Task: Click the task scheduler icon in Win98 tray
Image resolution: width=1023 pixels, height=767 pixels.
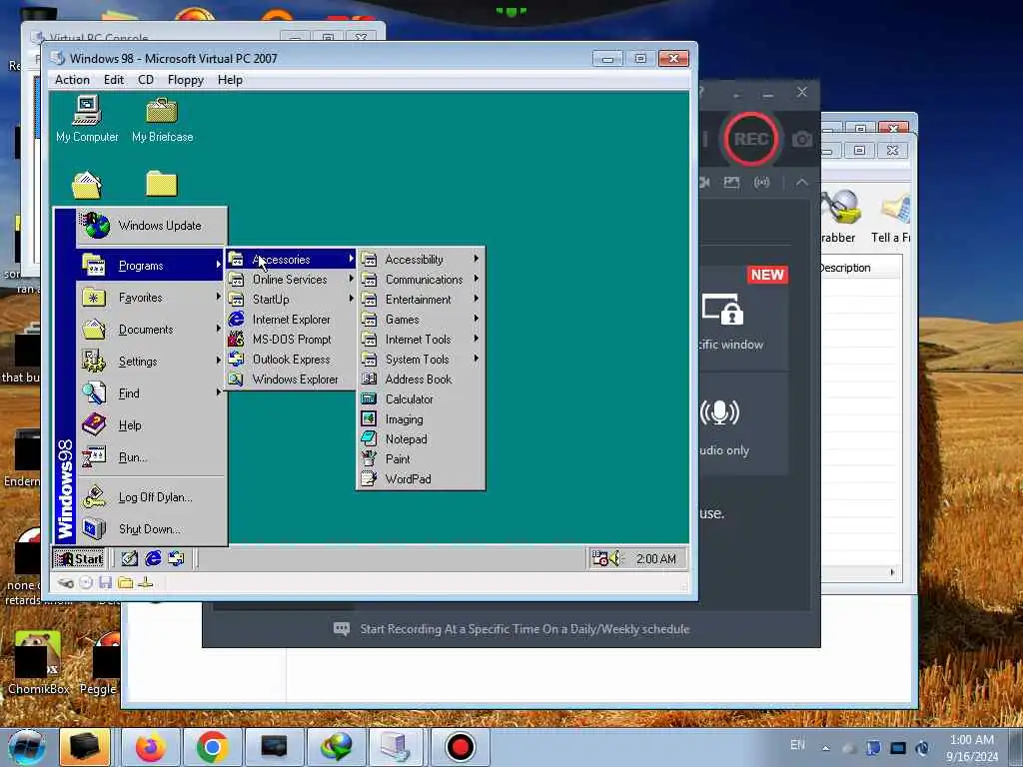Action: [x=599, y=558]
